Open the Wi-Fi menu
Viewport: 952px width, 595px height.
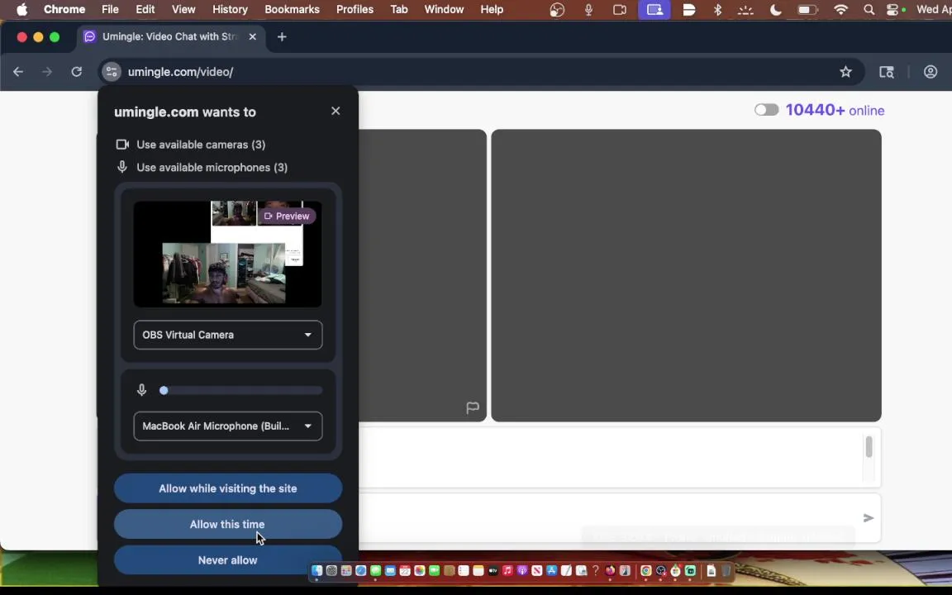click(x=841, y=9)
